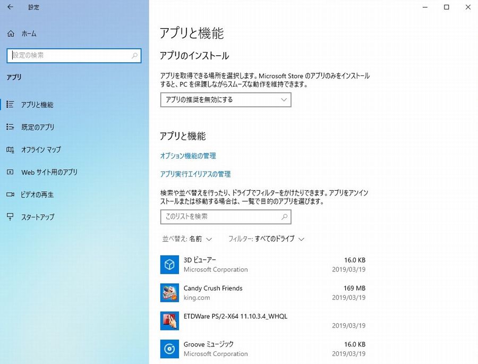Viewport: 478px width, 364px height.
Task: Select ETDWare PS/2-X64 11.10.3.4_WHQL entry
Action: click(235, 316)
